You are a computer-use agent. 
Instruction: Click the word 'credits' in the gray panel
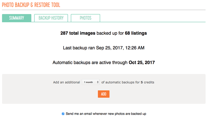[149, 82]
